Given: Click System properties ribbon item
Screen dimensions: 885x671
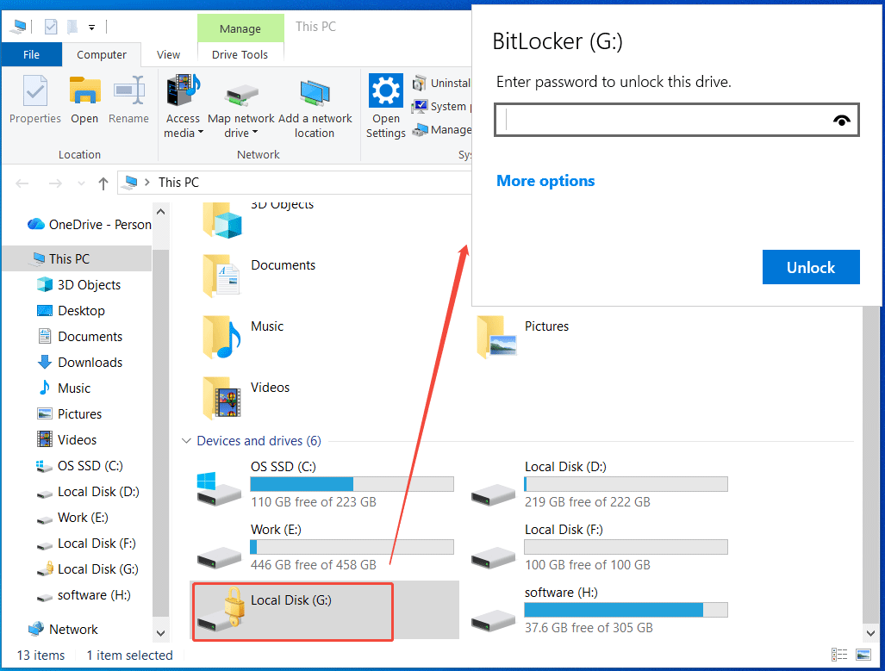Looking at the screenshot, I should click(x=442, y=106).
